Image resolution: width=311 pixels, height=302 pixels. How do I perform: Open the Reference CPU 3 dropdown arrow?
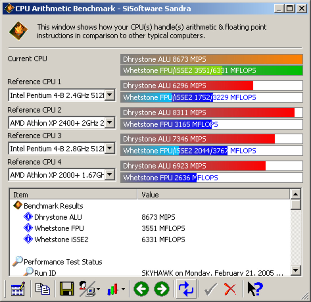tap(110, 148)
